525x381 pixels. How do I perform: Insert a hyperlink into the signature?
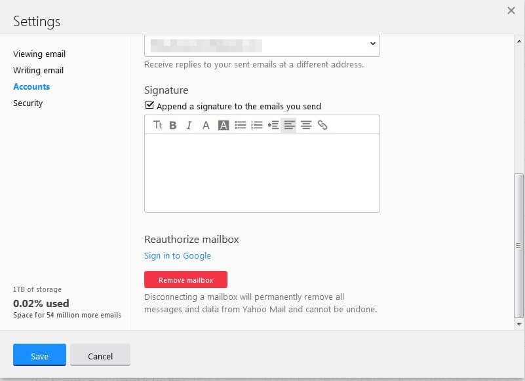pyautogui.click(x=322, y=125)
